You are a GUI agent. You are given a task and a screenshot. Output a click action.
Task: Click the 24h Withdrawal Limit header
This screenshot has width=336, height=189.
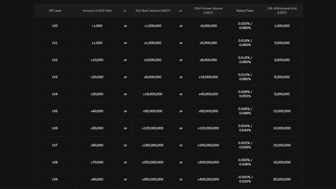[x=282, y=11]
